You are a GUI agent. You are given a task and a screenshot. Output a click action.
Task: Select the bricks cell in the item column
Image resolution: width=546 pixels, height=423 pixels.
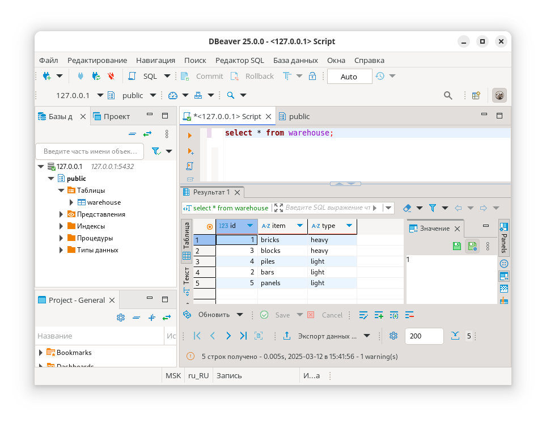[x=282, y=240]
